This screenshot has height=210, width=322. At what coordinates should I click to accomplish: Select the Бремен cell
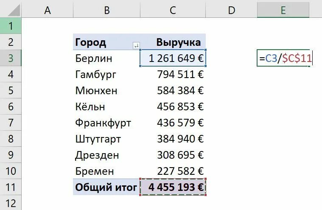coord(106,171)
